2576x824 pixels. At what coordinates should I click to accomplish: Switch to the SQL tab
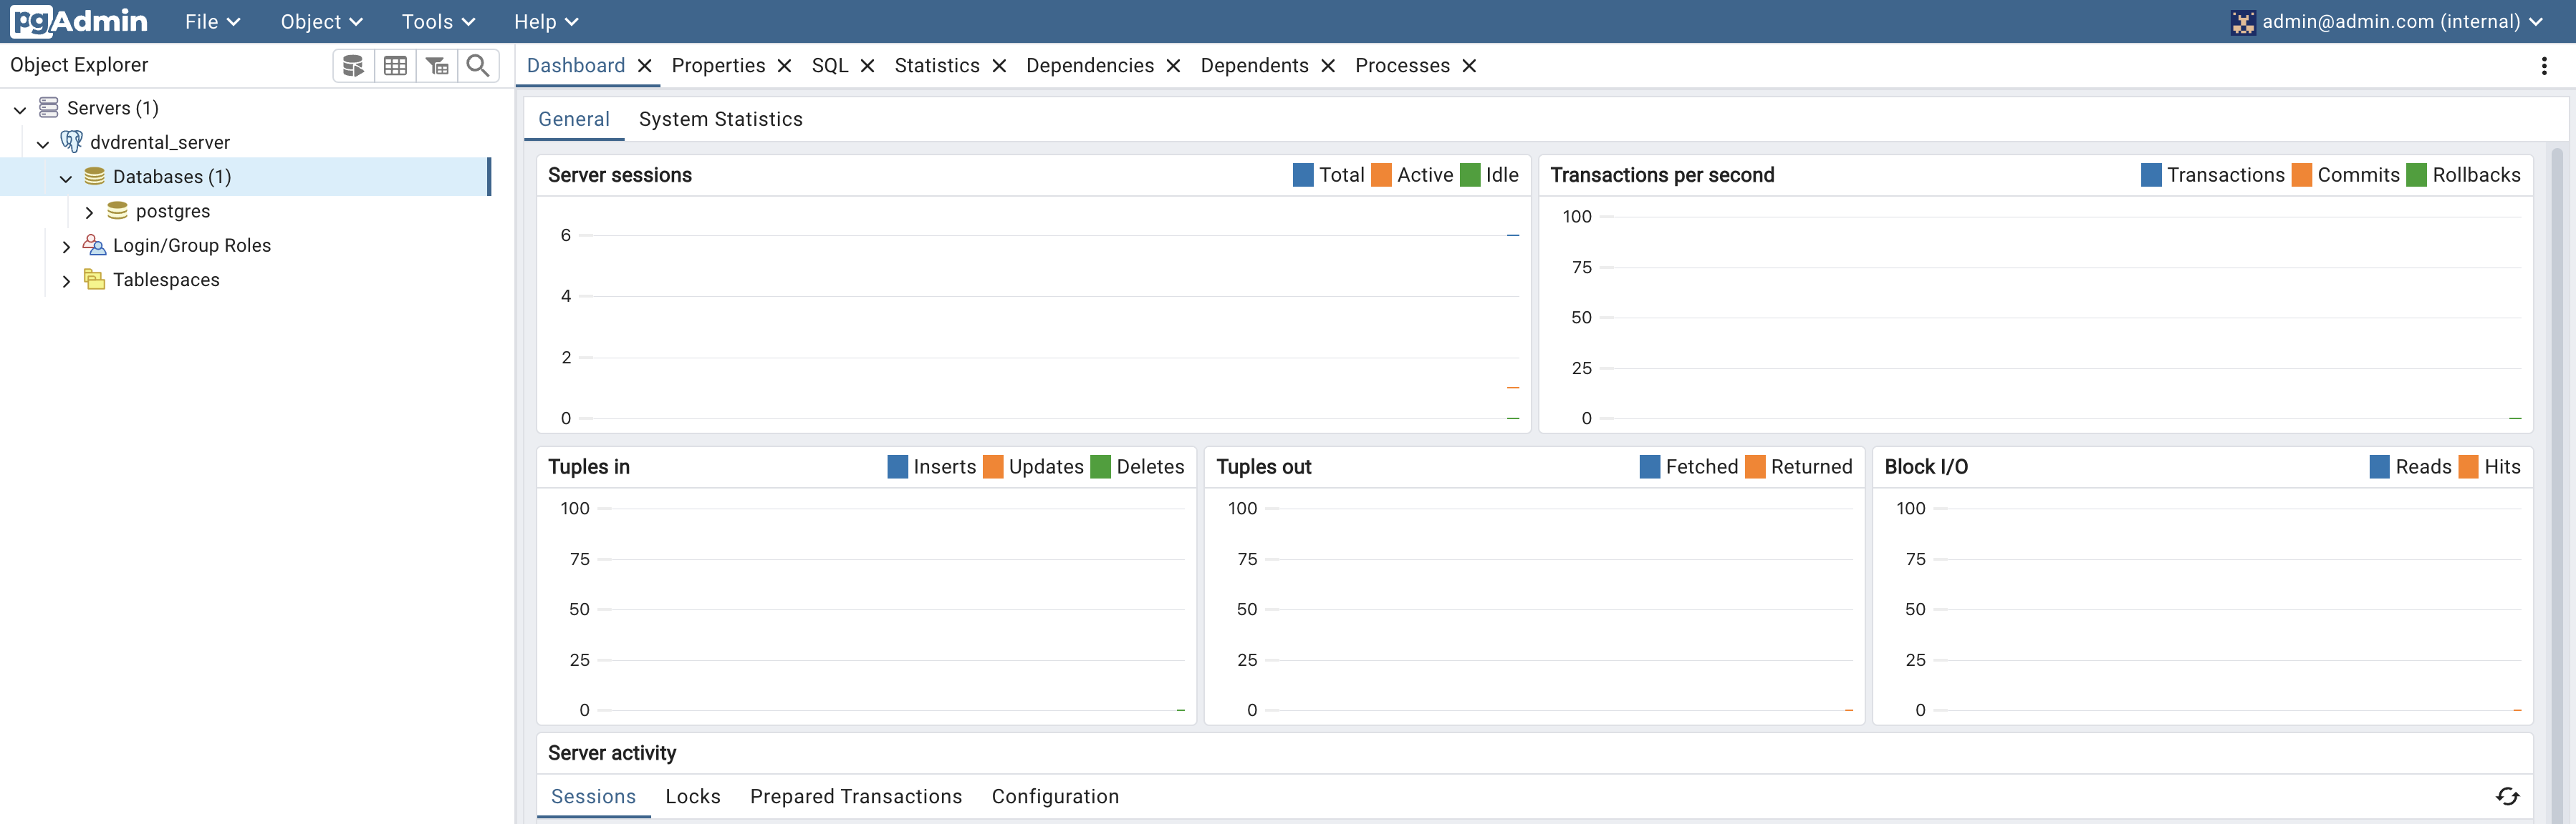click(830, 66)
